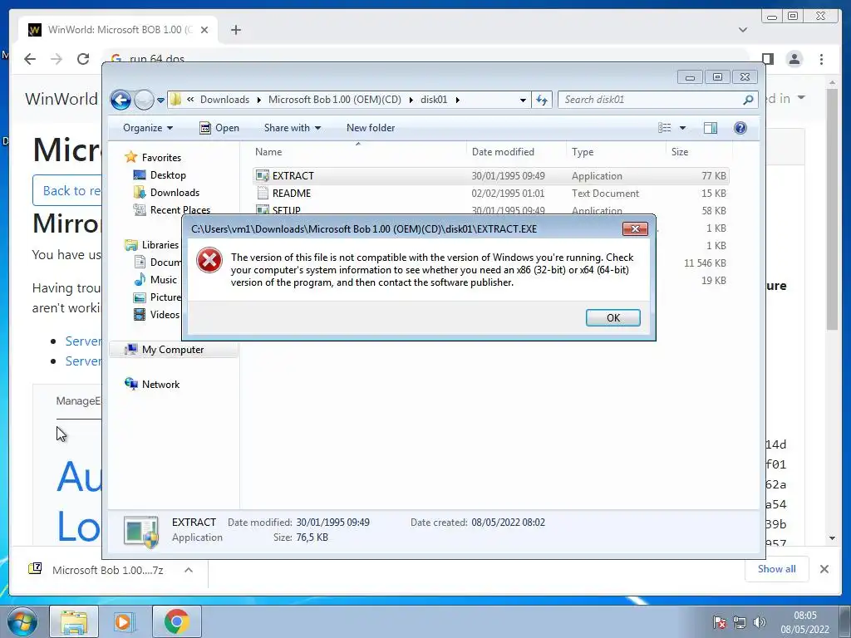This screenshot has height=638, width=851.
Task: Open the Share with menu
Action: coord(292,128)
